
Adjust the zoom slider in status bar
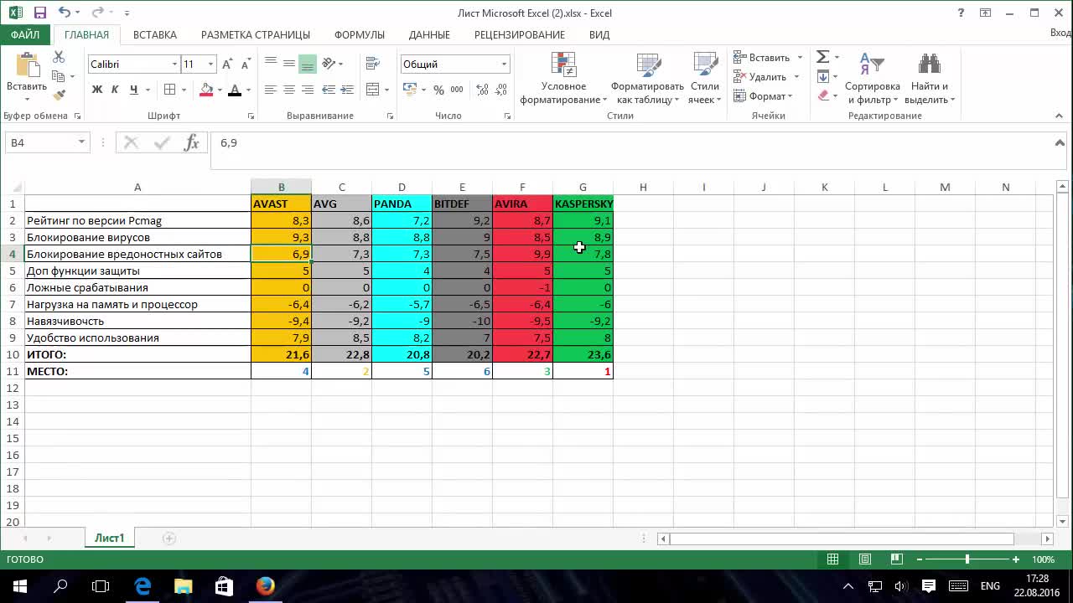pos(967,559)
